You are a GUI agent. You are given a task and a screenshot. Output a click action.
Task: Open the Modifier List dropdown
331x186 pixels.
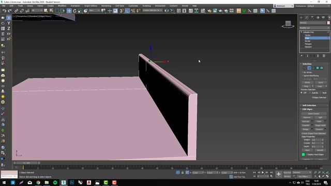(x=314, y=28)
